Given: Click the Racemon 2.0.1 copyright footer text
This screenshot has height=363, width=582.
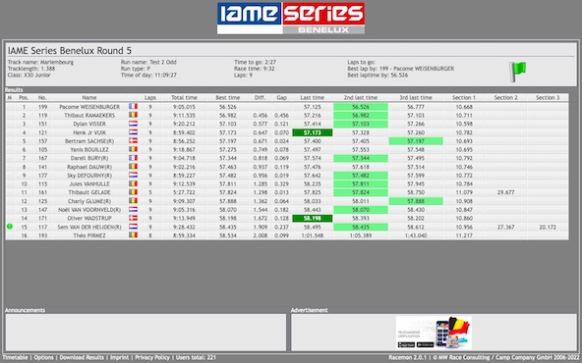Looking at the screenshot, I should tap(484, 357).
